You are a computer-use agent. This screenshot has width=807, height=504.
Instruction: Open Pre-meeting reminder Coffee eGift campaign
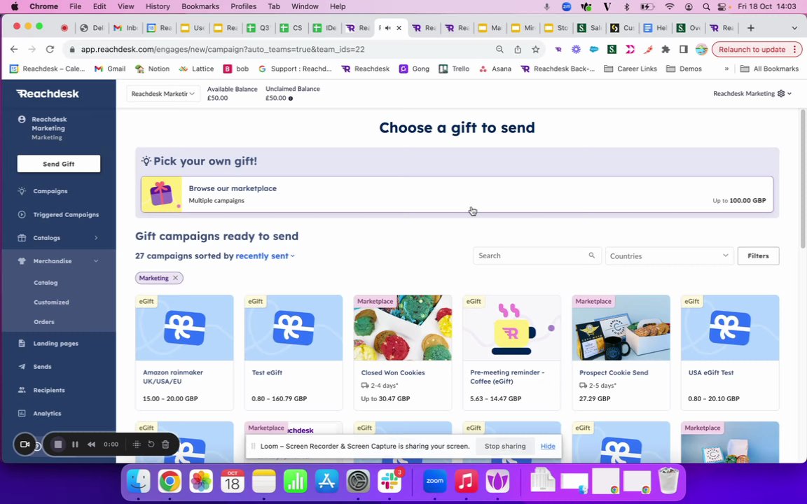(x=511, y=353)
